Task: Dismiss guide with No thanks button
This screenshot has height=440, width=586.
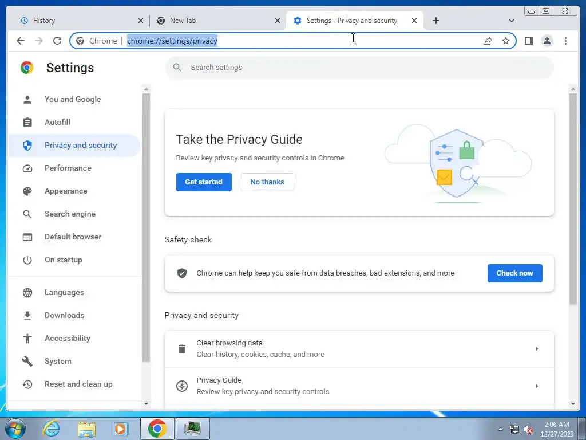Action: (x=267, y=182)
